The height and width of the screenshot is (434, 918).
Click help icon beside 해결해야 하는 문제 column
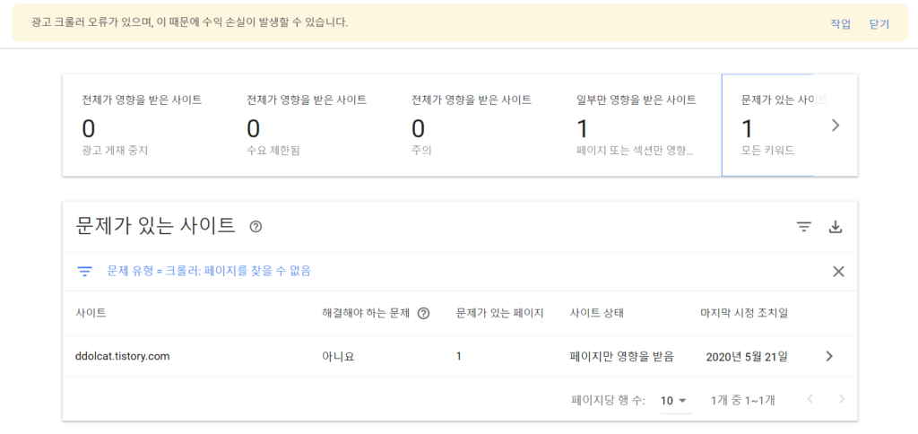click(x=424, y=313)
